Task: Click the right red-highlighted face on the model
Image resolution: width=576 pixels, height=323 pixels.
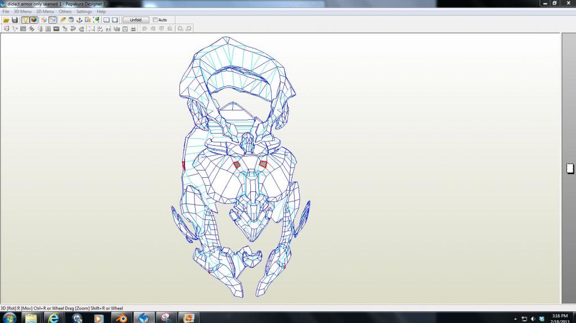Action: (263, 164)
